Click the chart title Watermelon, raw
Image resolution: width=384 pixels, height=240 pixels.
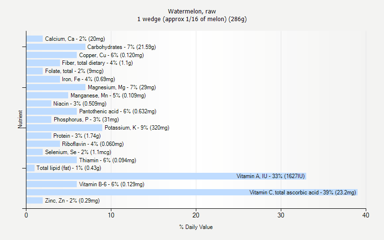(192, 11)
